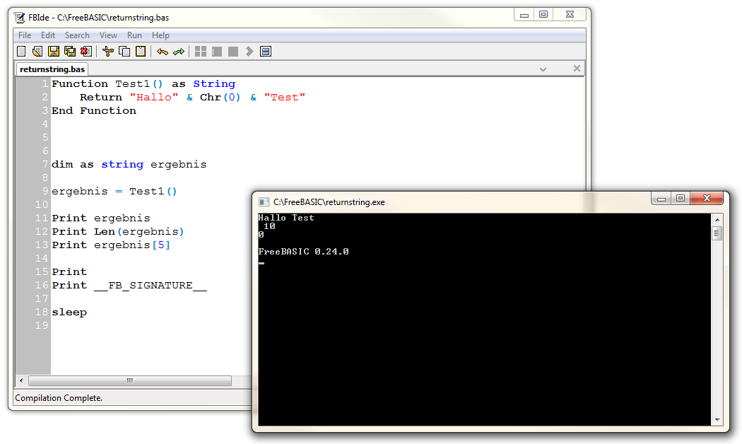Screen dimensions: 742x444
Task: Click the gray square Run toolbar icon
Action: [232, 51]
